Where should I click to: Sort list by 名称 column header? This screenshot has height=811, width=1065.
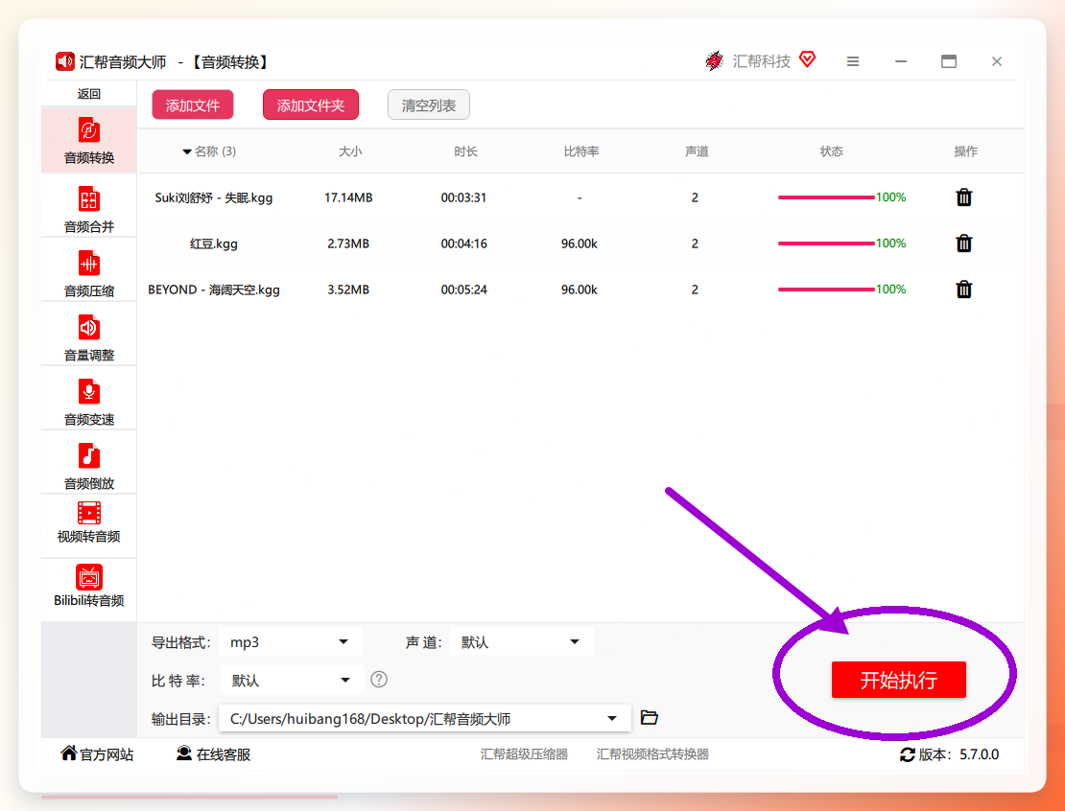coord(209,151)
